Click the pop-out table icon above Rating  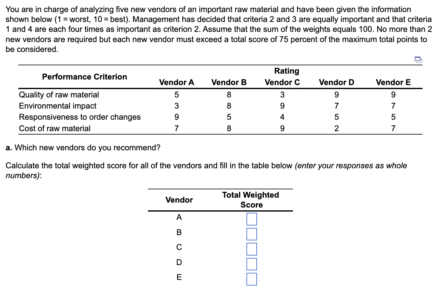click(x=418, y=59)
